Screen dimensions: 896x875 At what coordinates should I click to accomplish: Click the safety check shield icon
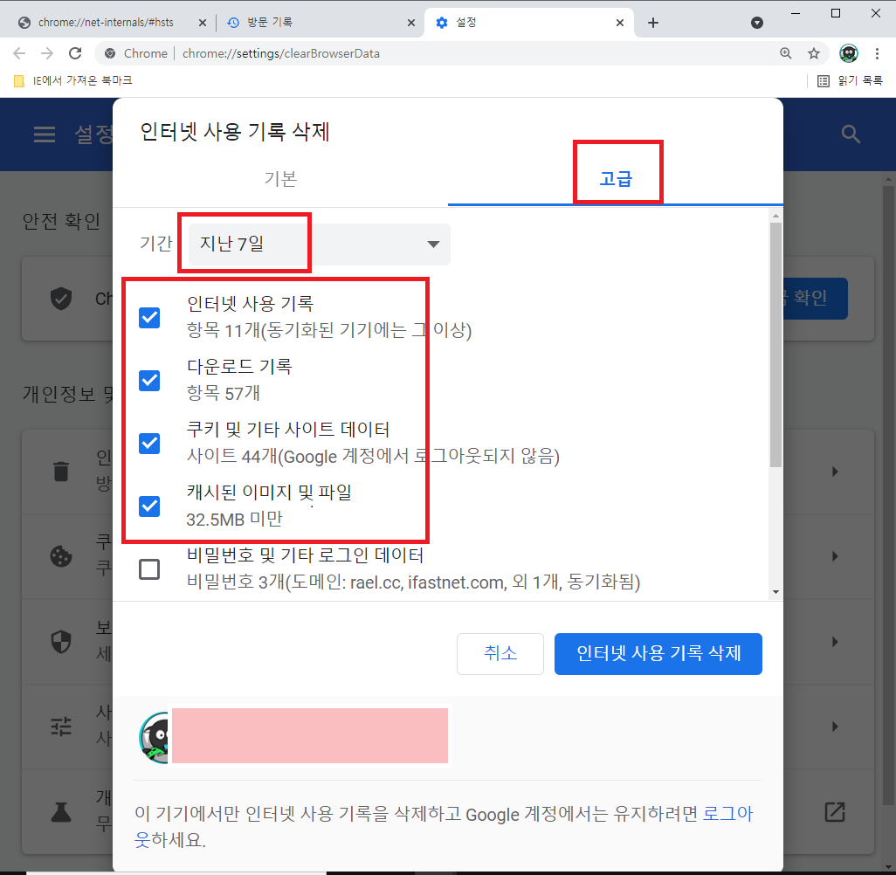tap(61, 299)
